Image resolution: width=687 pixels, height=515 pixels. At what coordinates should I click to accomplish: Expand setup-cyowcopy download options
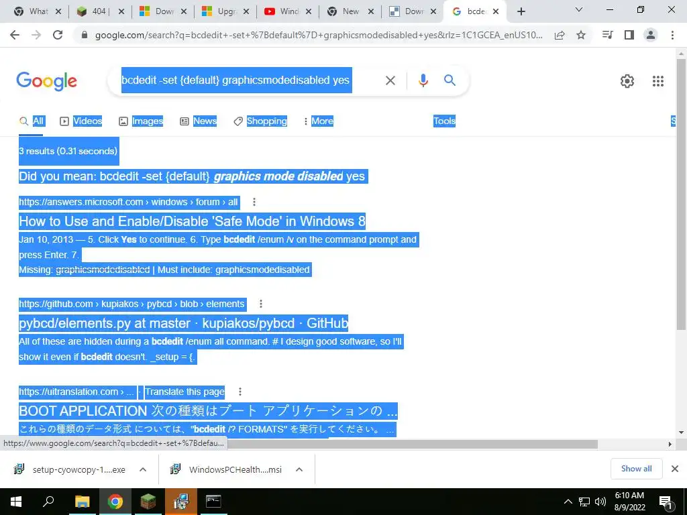pyautogui.click(x=143, y=469)
